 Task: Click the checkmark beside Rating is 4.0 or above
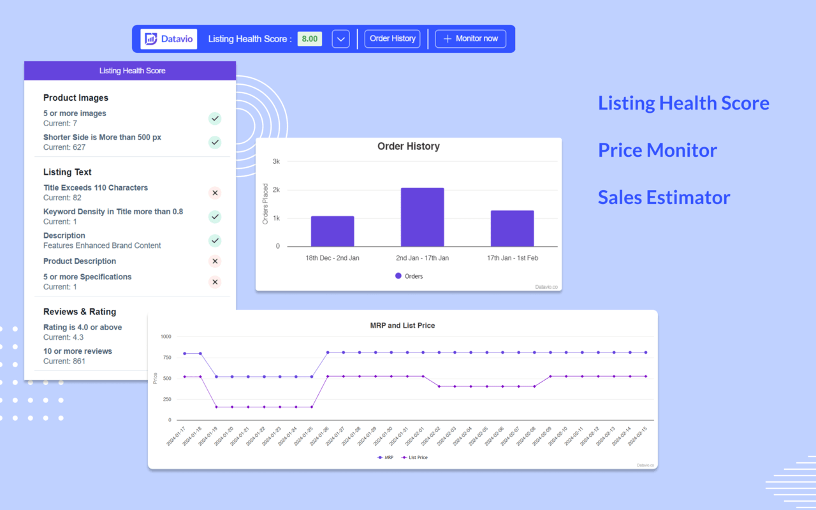tap(215, 331)
